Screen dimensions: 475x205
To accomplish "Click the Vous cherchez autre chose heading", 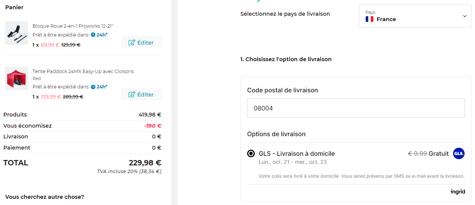I will pyautogui.click(x=45, y=197).
